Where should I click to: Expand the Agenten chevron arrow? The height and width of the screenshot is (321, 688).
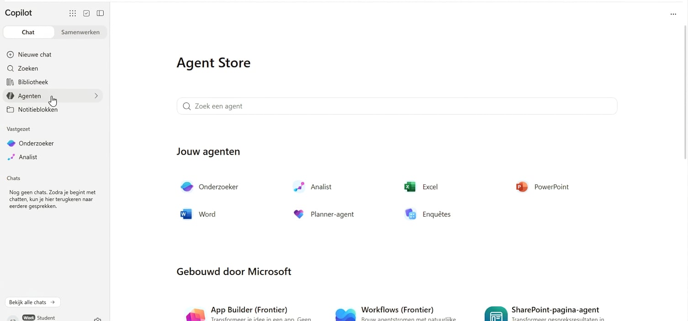click(96, 96)
